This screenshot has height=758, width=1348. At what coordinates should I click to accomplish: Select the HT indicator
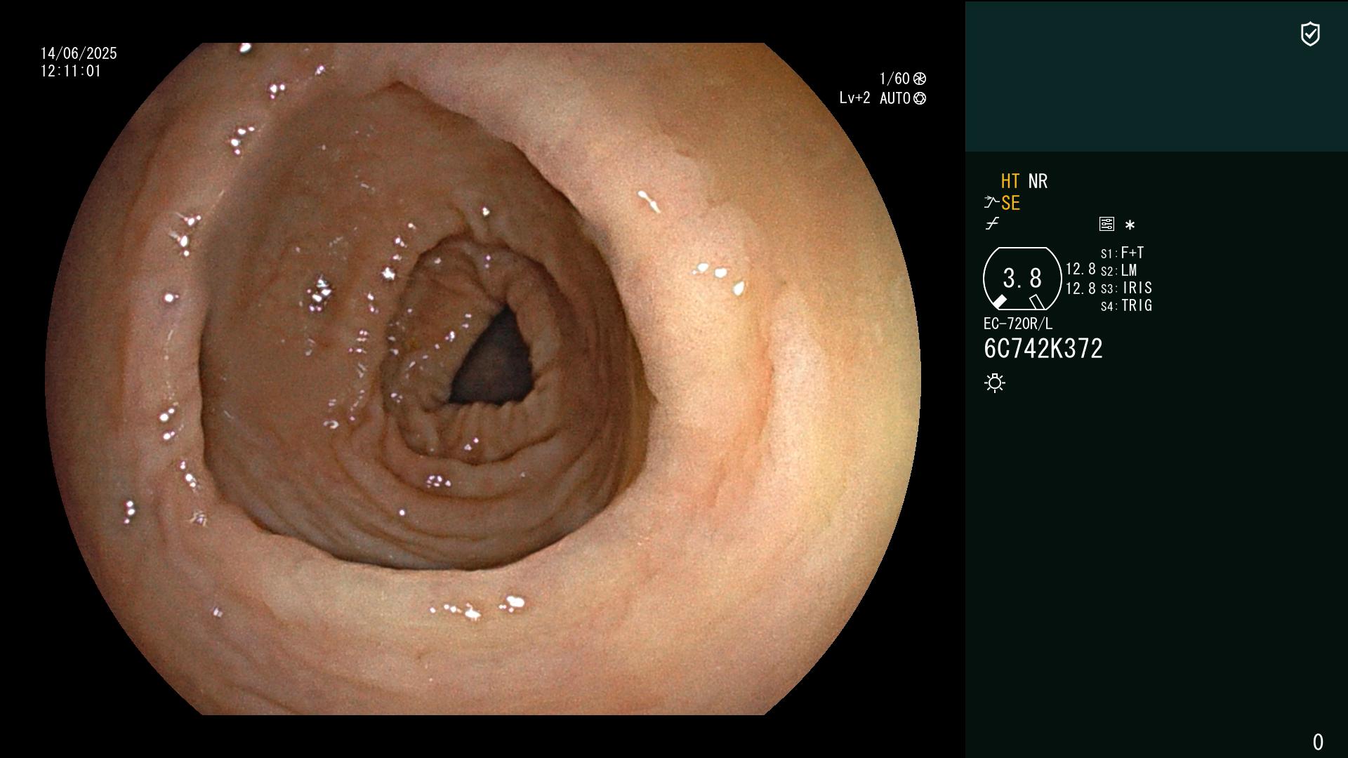pos(1010,182)
